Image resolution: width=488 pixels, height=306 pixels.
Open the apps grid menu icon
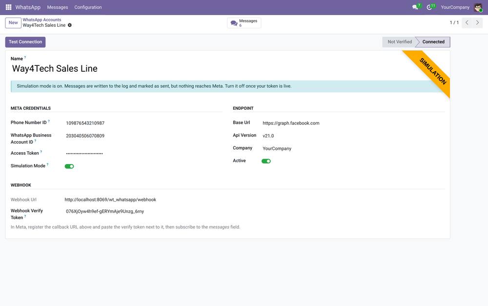(x=8, y=7)
